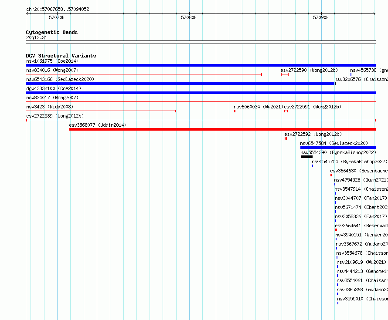Click nsv3365368 (Audano) label
The height and width of the screenshot is (320, 388).
(x=363, y=290)
